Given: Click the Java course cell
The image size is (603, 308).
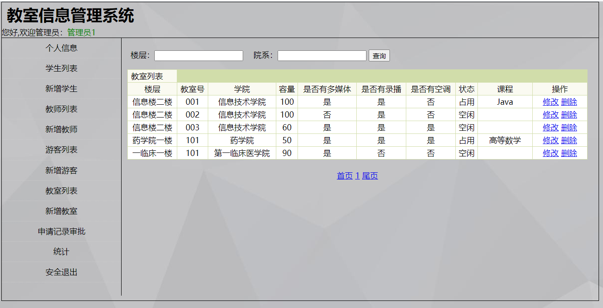Looking at the screenshot, I should point(505,102).
